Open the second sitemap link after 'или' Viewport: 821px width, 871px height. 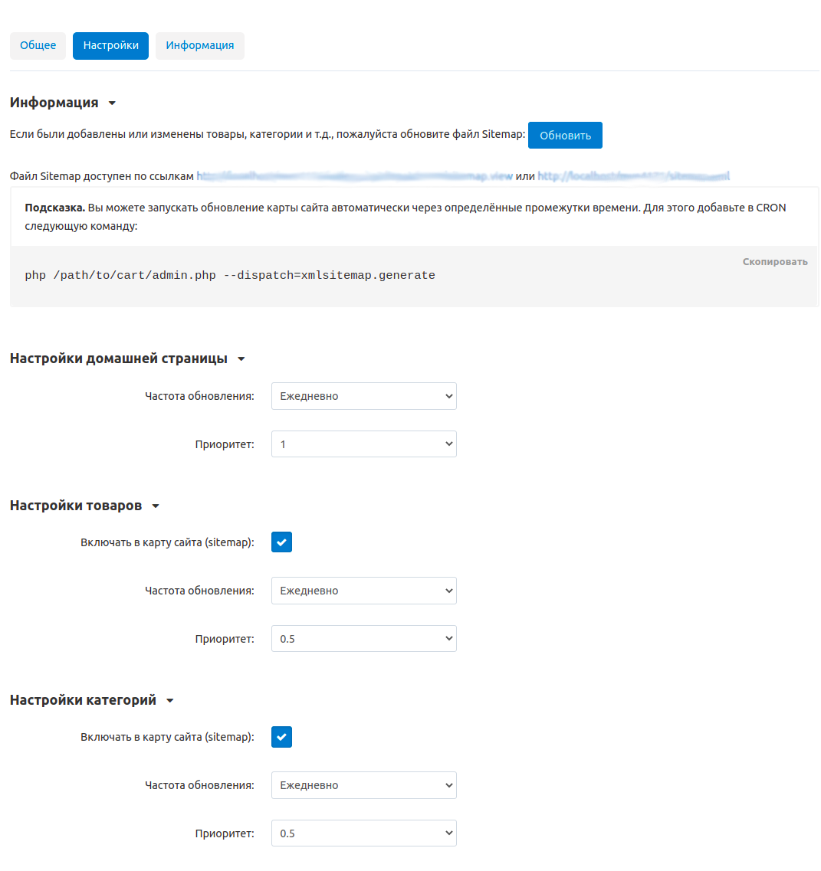633,176
